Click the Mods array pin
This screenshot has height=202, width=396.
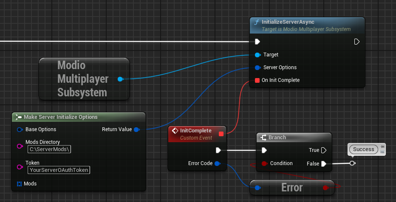click(x=20, y=184)
